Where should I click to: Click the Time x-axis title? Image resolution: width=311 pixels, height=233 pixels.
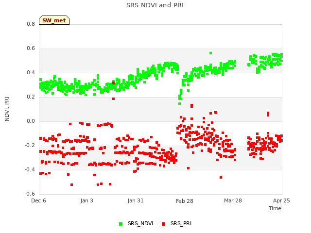(275, 208)
